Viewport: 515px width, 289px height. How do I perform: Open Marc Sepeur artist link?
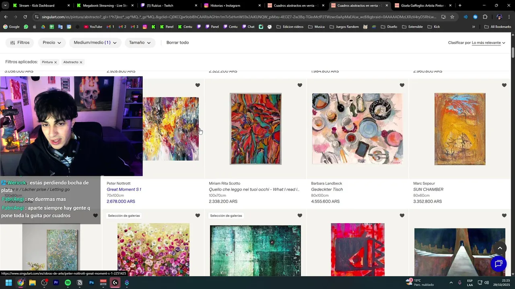tap(424, 183)
